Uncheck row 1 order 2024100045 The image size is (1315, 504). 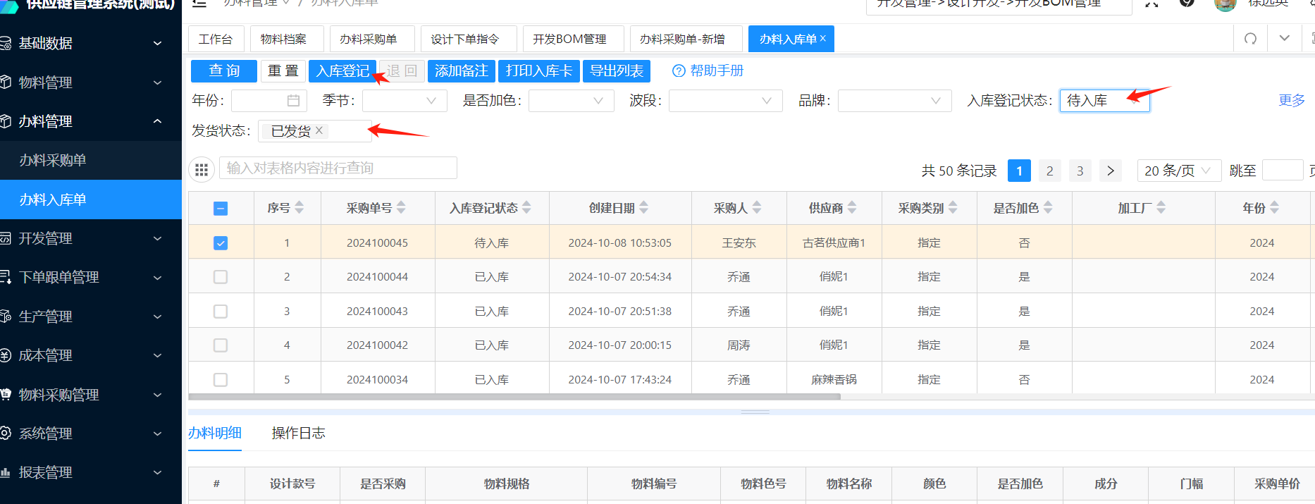(x=221, y=243)
